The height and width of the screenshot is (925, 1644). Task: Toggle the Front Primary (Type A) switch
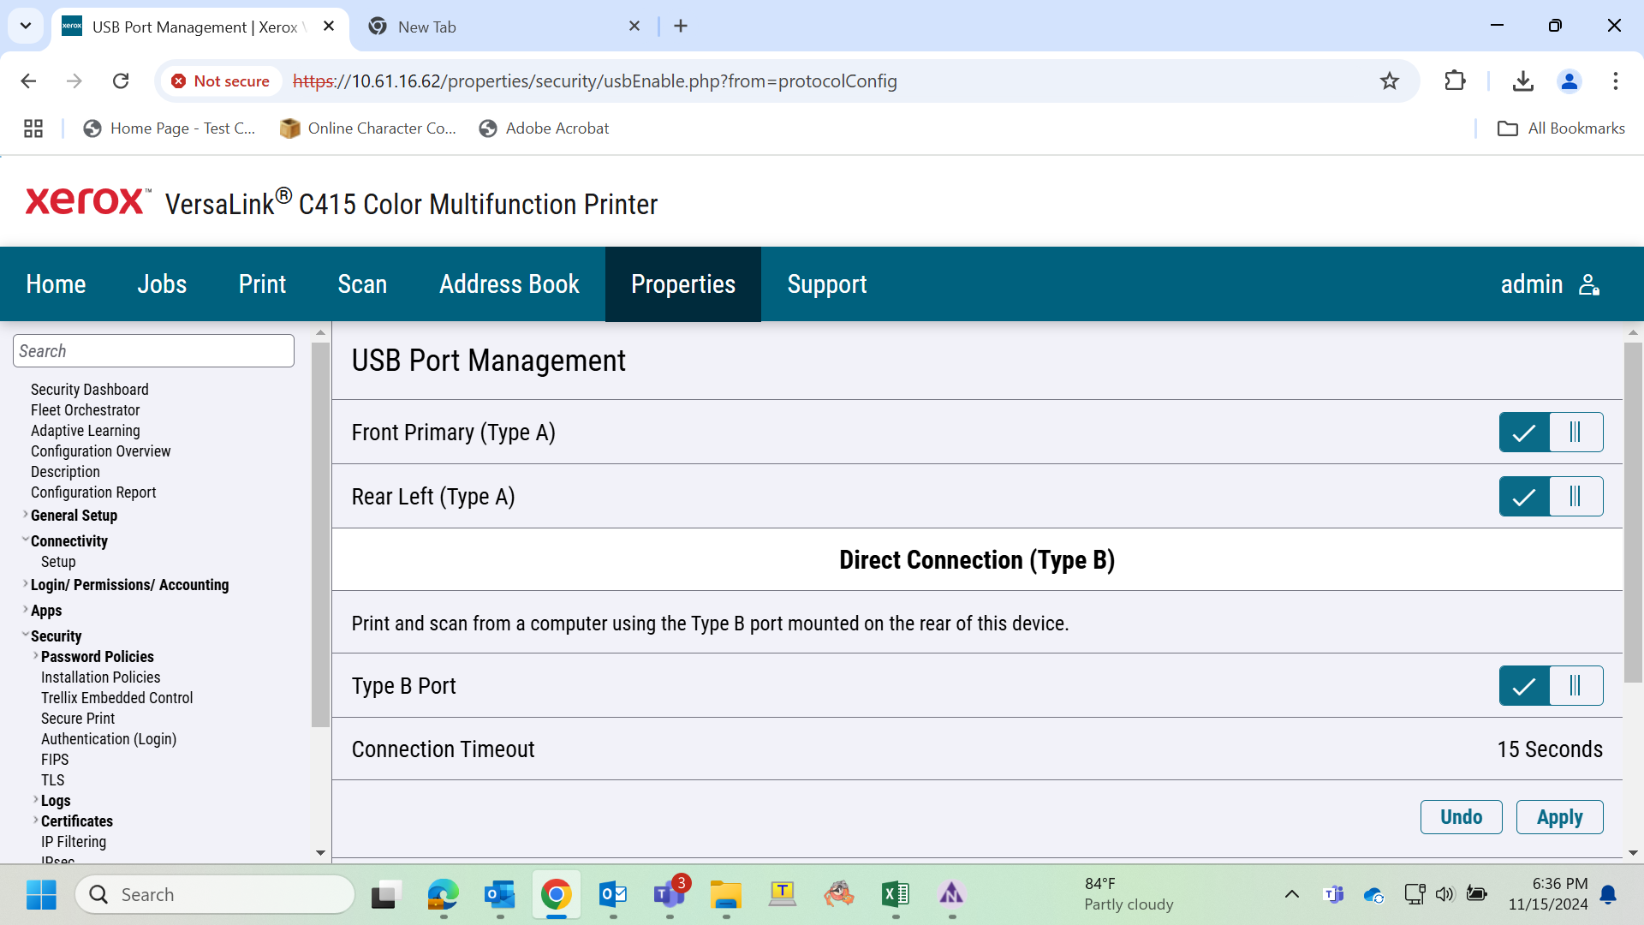1551,433
